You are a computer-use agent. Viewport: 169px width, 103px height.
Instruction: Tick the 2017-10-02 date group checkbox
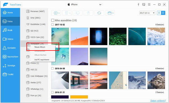click(52, 25)
